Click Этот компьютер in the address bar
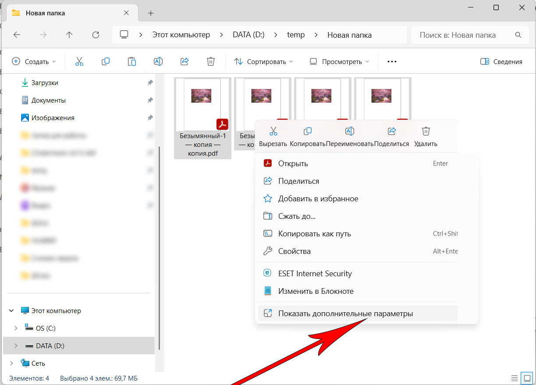 tap(181, 35)
